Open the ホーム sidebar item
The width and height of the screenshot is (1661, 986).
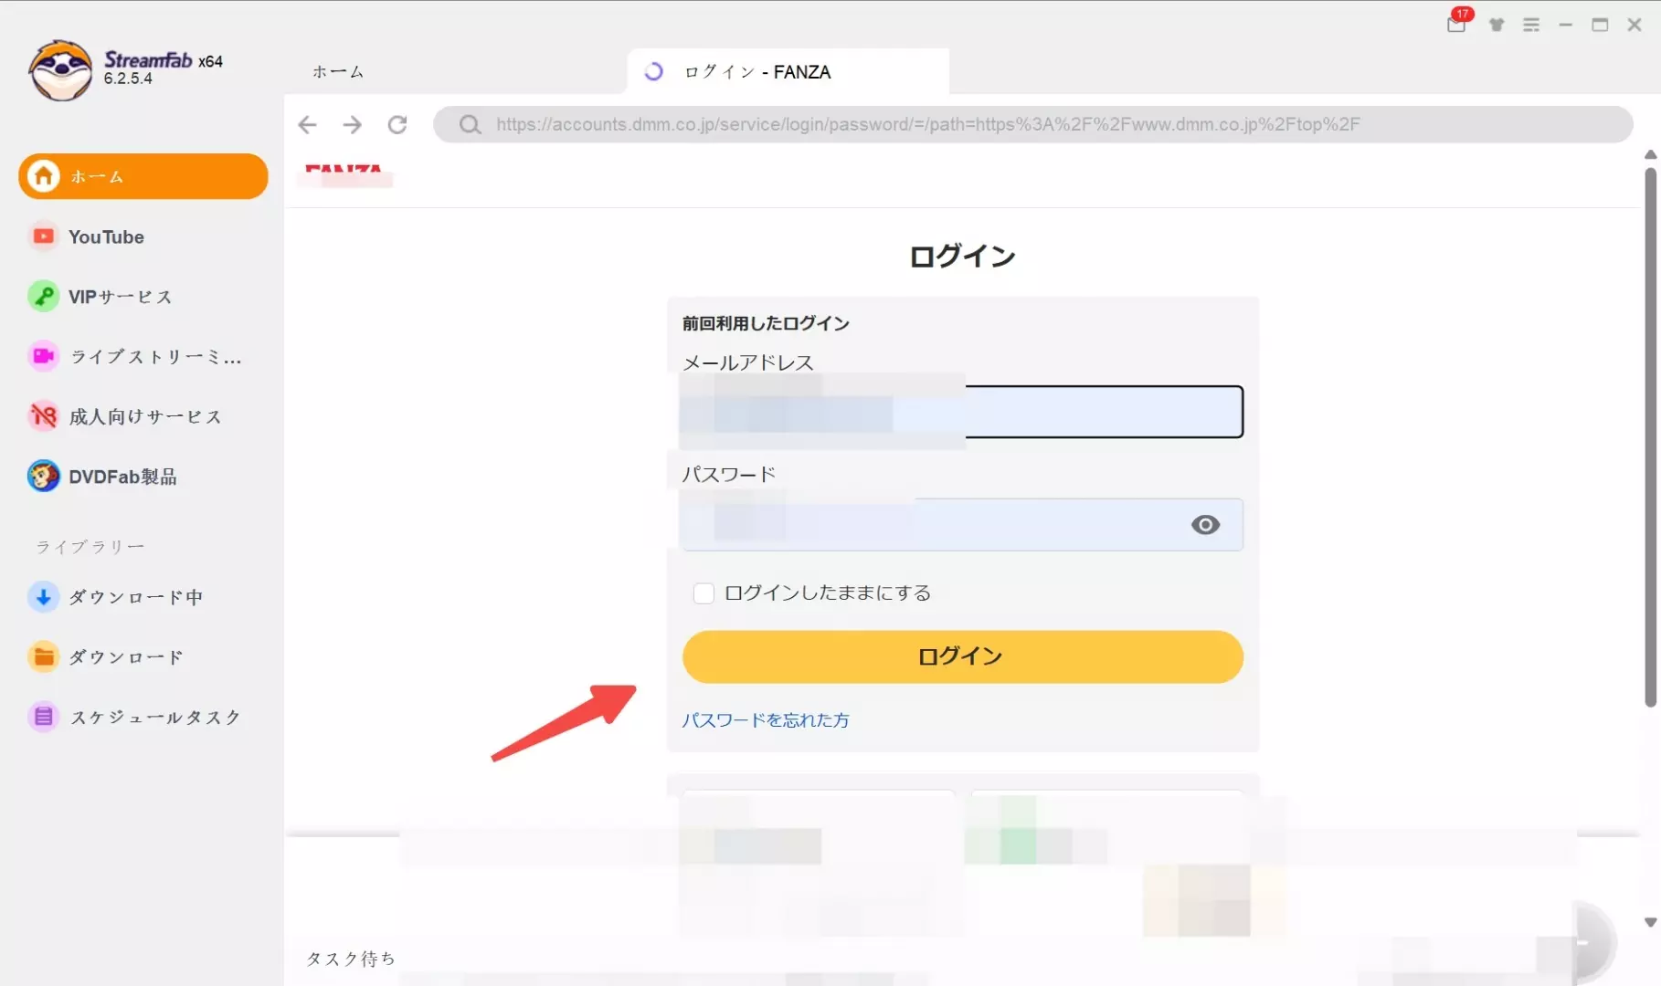tap(143, 176)
